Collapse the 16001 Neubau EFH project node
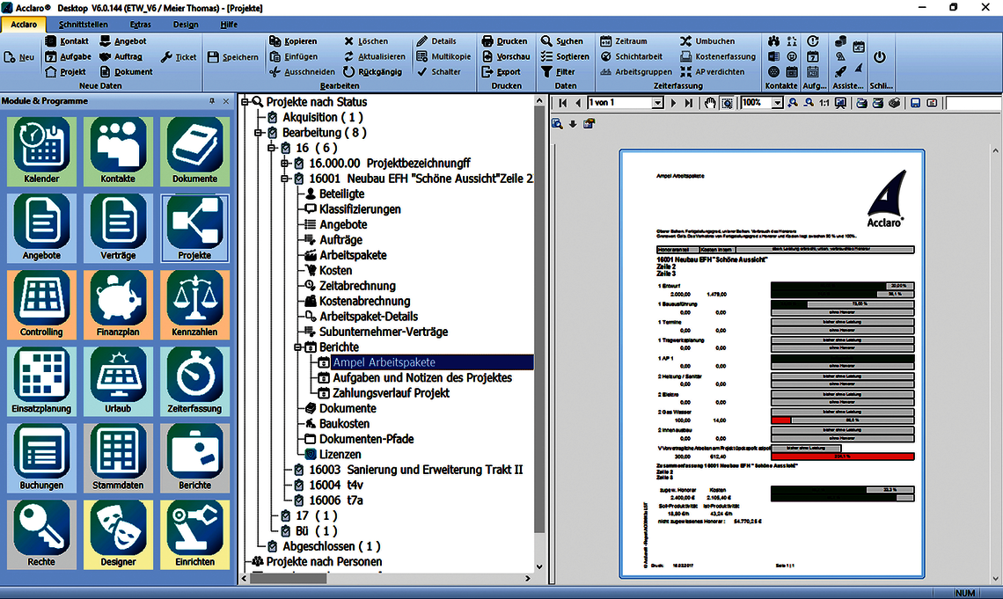The width and height of the screenshot is (1003, 599). click(285, 179)
